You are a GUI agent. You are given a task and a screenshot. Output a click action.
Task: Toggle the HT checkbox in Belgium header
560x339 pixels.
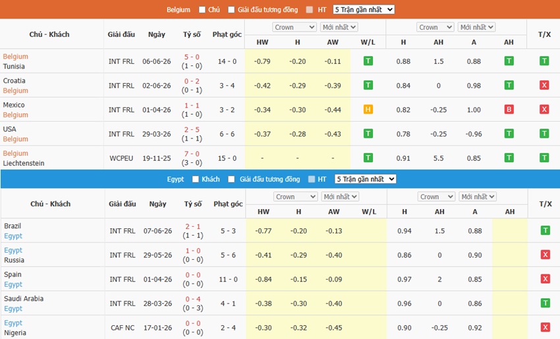[310, 10]
